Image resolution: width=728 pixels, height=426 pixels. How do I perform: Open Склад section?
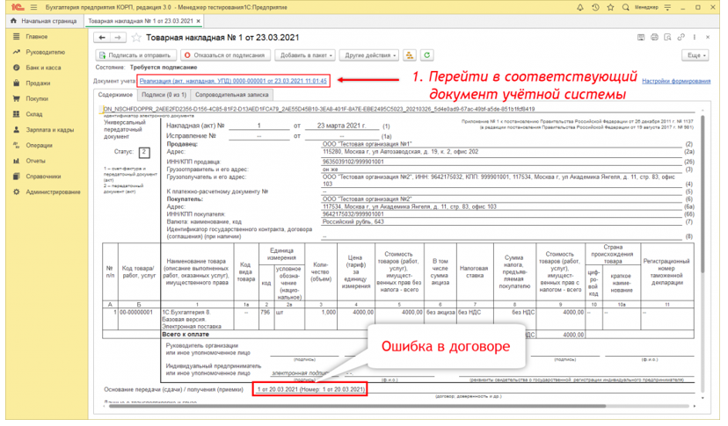[34, 114]
